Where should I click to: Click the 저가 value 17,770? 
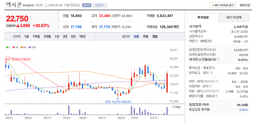(105, 27)
